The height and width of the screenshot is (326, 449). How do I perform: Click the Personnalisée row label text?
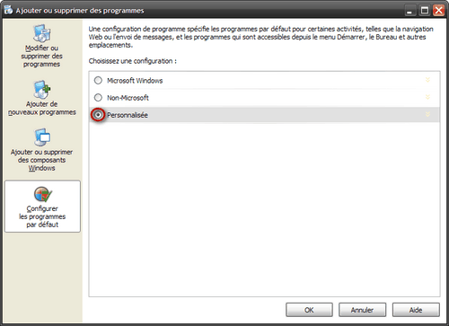pos(128,115)
